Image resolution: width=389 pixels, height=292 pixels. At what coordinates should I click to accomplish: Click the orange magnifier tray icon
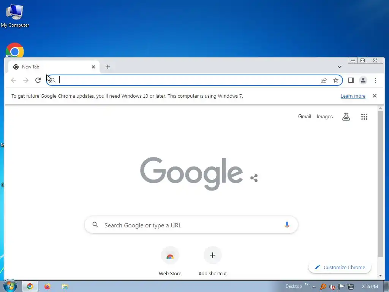[x=323, y=287]
